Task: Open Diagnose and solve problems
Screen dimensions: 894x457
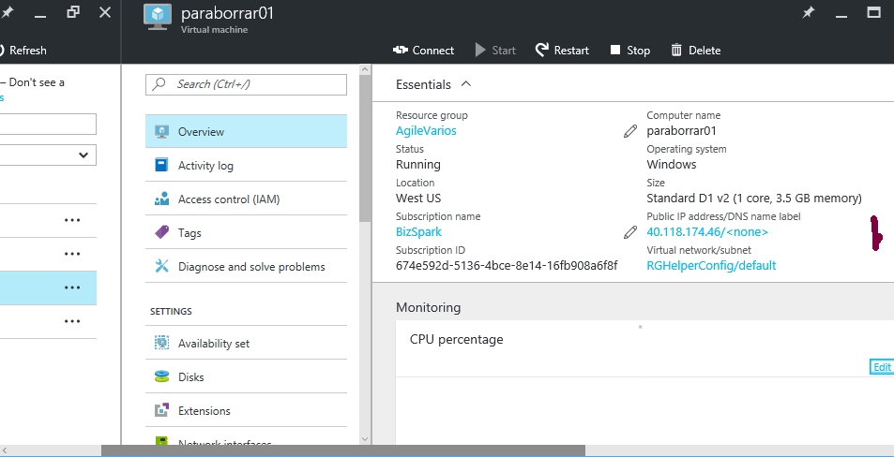Action: [247, 266]
